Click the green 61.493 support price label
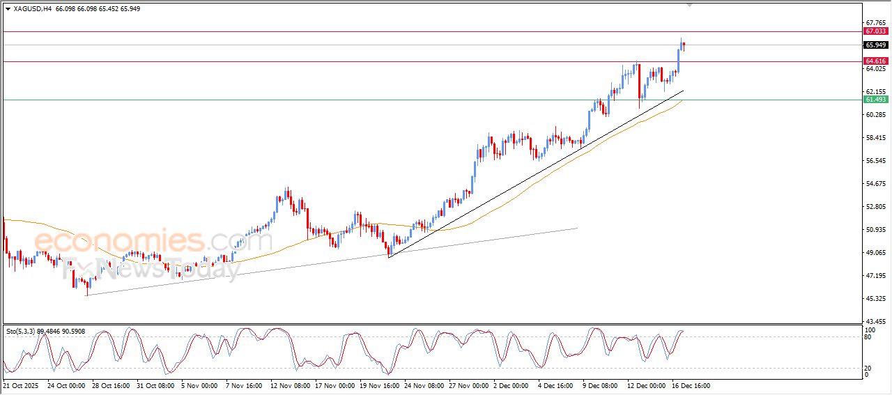 pyautogui.click(x=875, y=100)
